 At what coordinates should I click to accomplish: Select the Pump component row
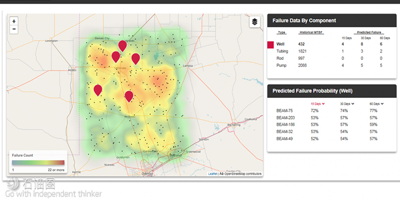332,65
